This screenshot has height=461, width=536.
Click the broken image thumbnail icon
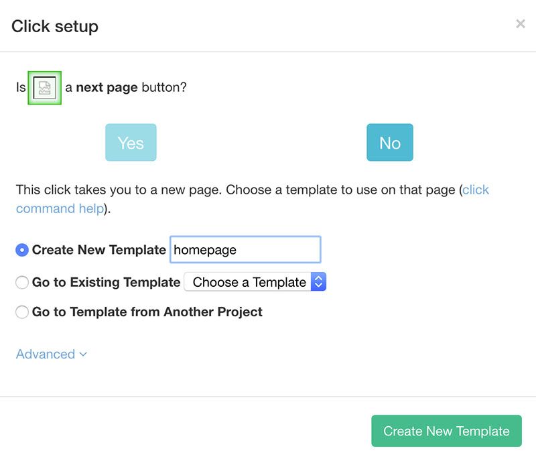point(44,88)
